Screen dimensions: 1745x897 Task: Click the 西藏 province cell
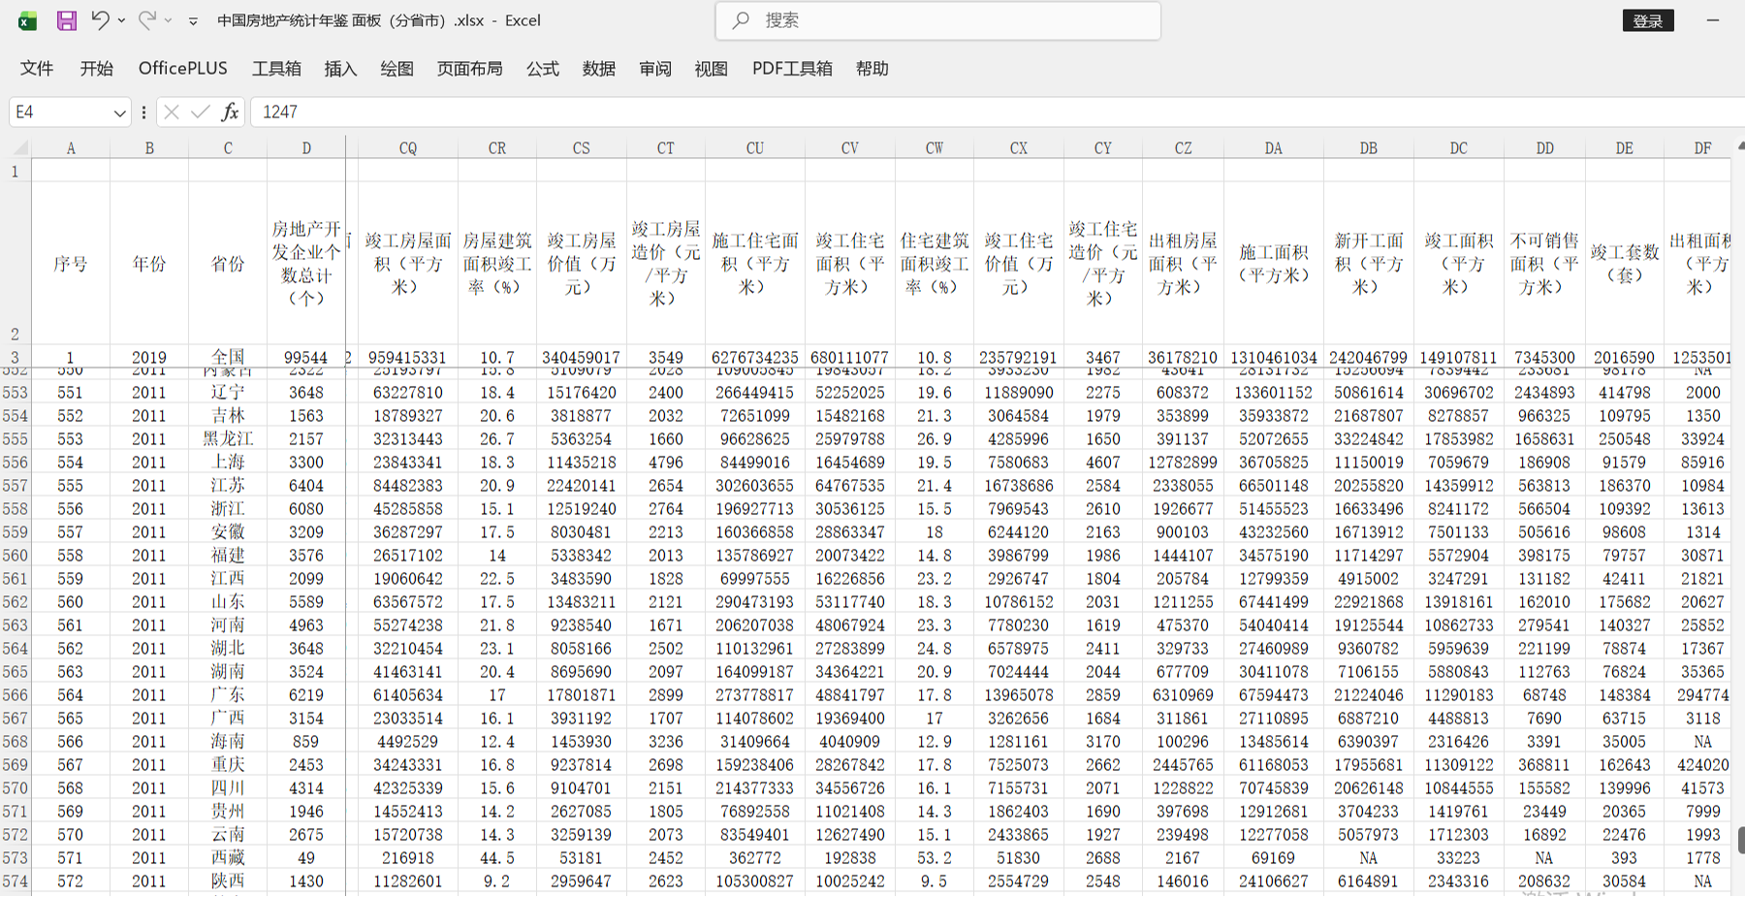pos(228,858)
